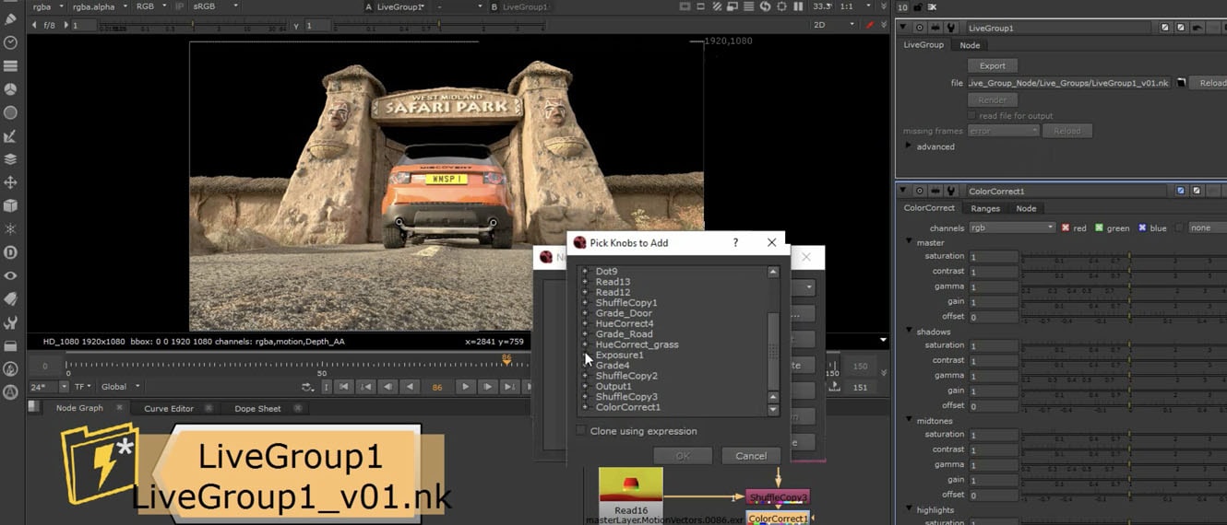Open the Merge nodes menu (layers icon)
Viewport: 1227px width, 525px height.
pos(11,158)
